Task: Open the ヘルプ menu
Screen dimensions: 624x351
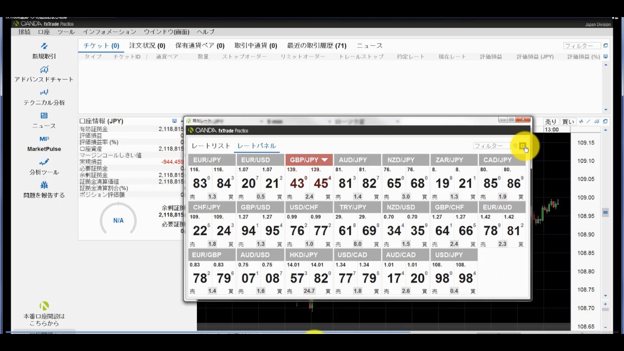Action: 205,32
